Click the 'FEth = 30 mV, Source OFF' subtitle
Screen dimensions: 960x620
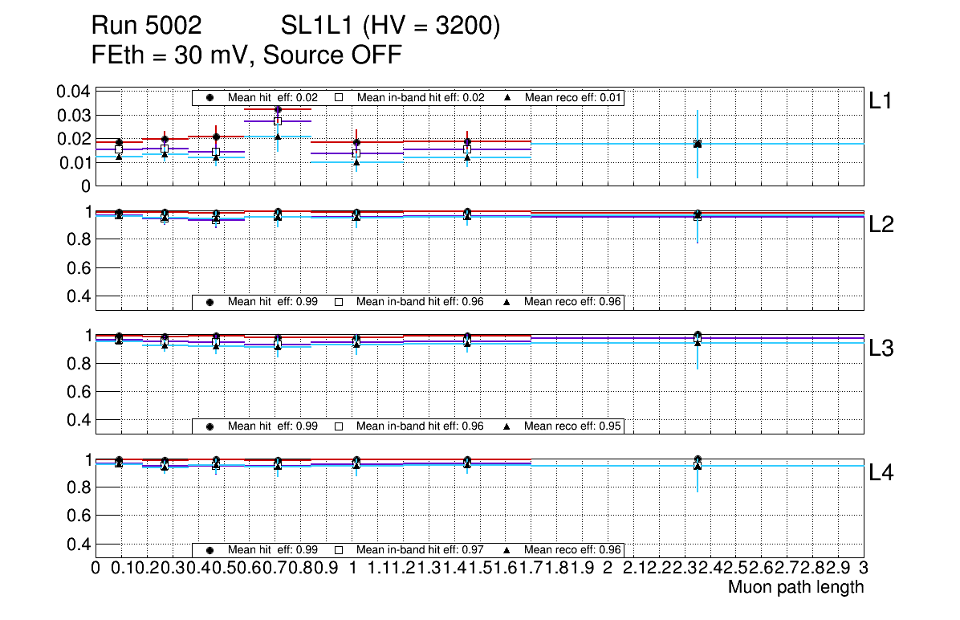[x=246, y=55]
